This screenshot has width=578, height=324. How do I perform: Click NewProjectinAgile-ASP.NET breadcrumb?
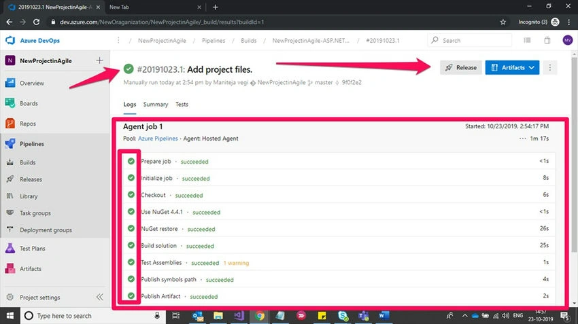310,41
